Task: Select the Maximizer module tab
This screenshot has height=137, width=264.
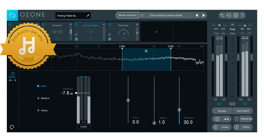Action: click(x=123, y=32)
